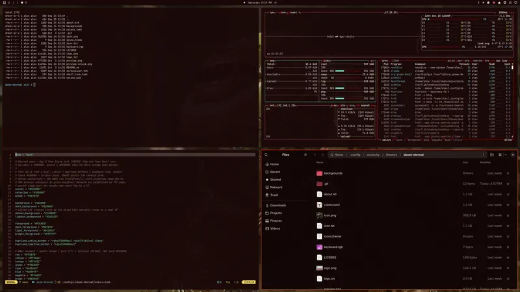This screenshot has height=292, width=520.
Task: Go back with the Files back arrow
Action: (x=315, y=154)
